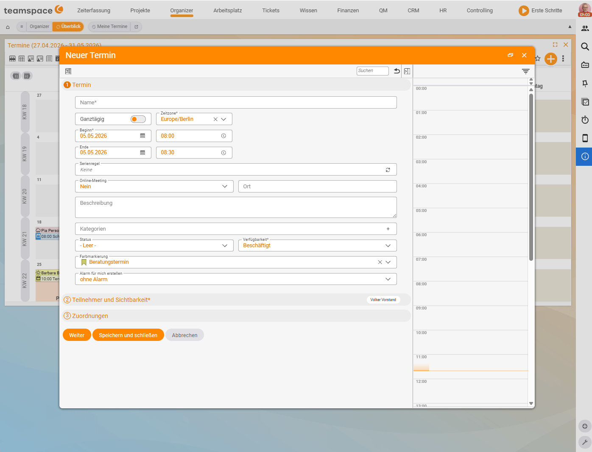Viewport: 592px width, 452px height.
Task: Open the filter icon above day timeline
Action: 525,71
